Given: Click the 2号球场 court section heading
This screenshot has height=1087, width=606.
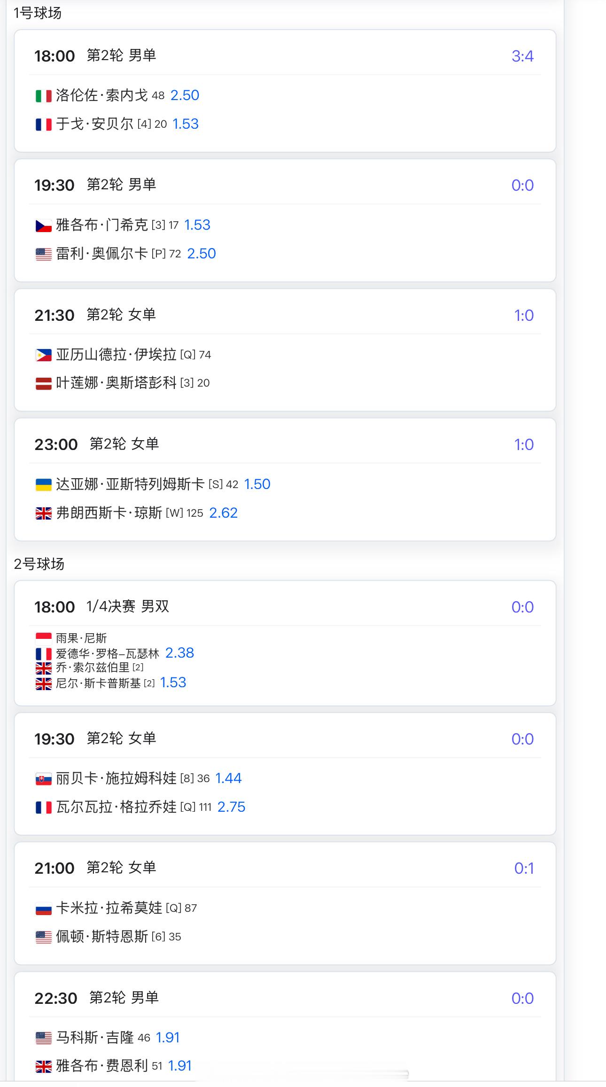Looking at the screenshot, I should coord(39,564).
